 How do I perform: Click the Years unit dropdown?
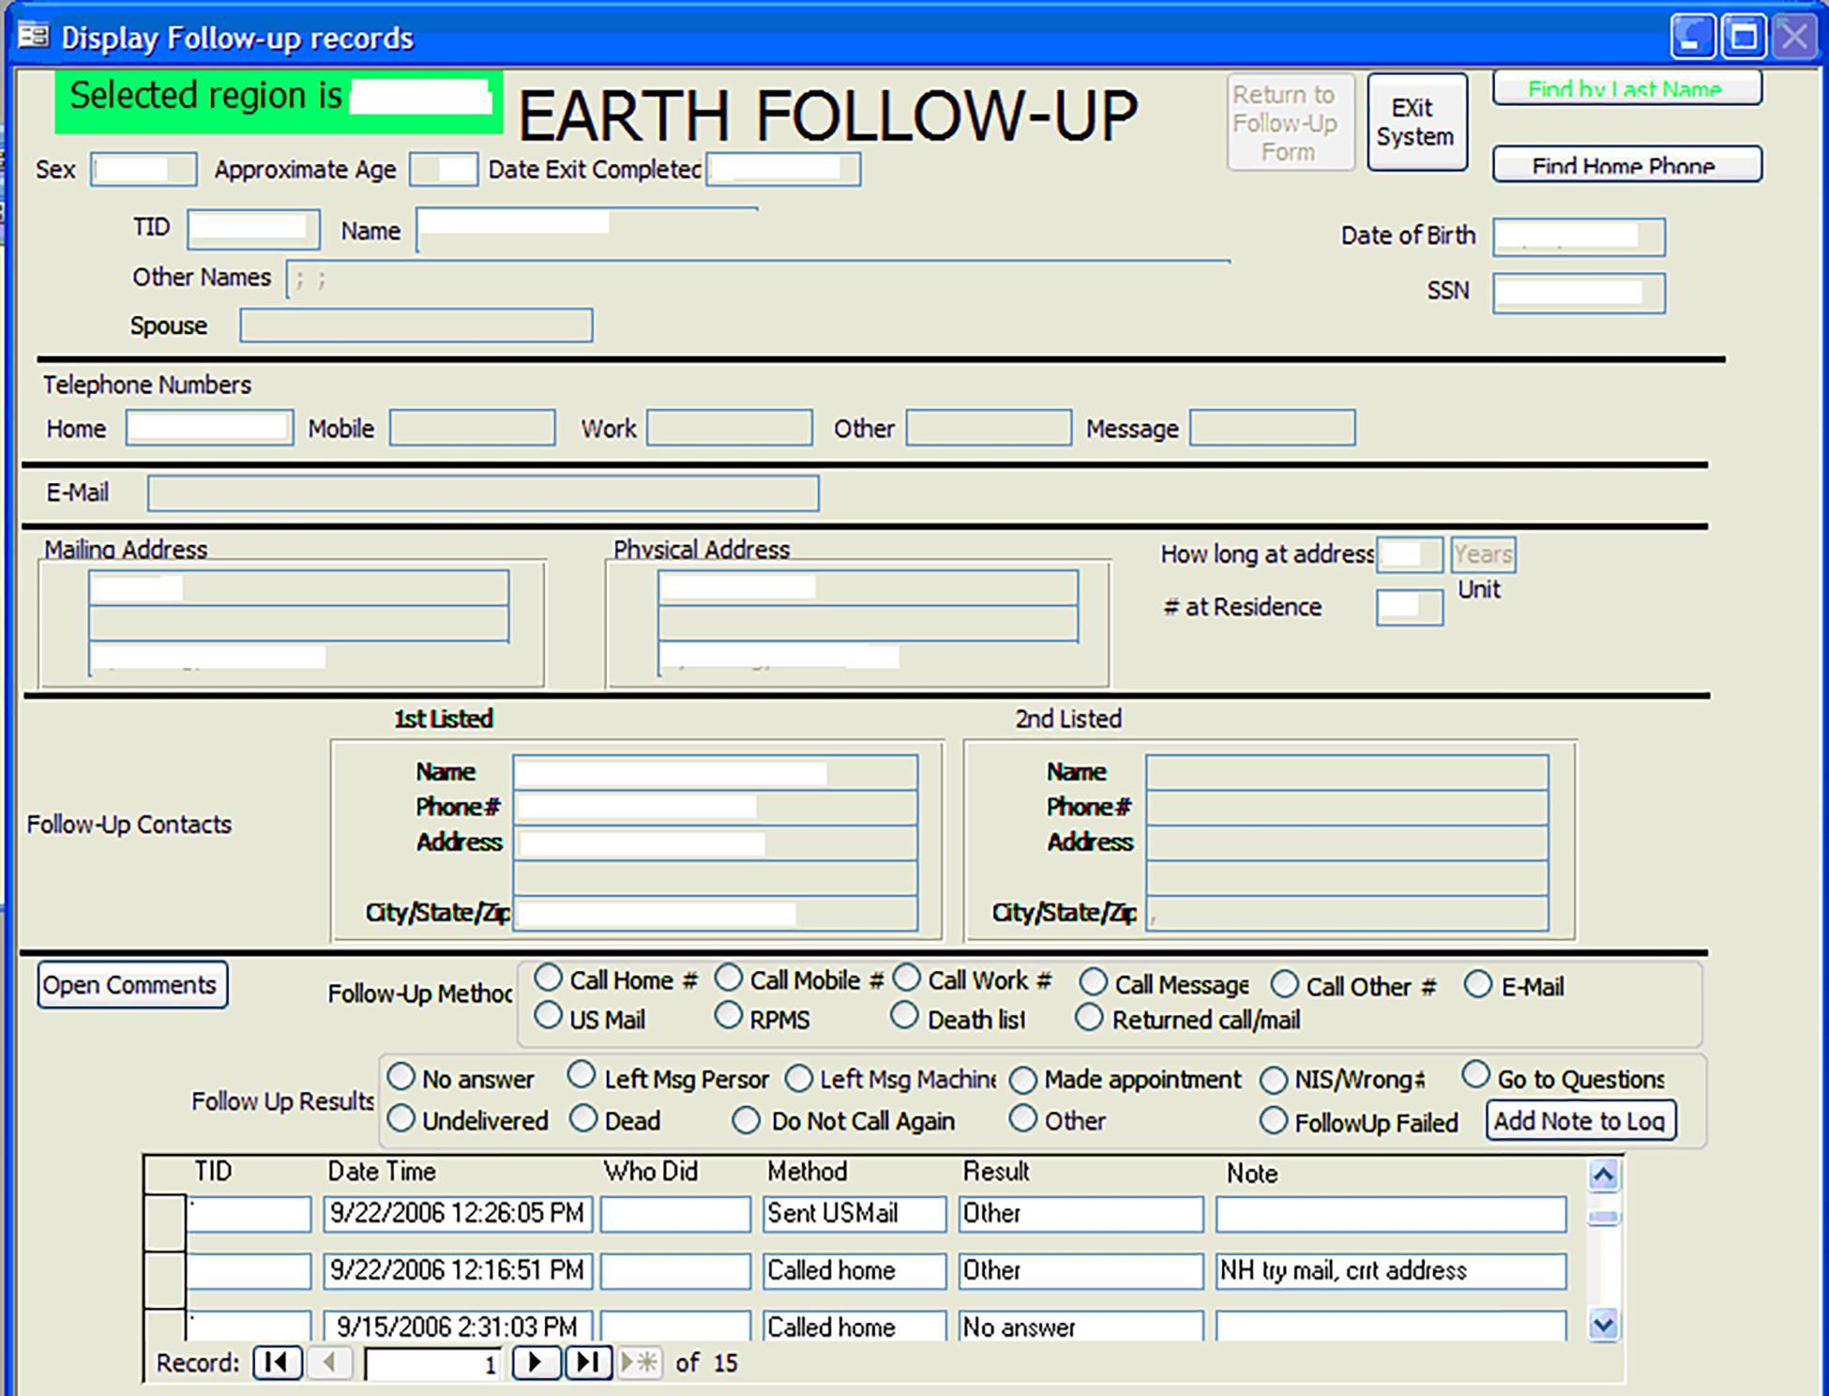[x=1483, y=554]
